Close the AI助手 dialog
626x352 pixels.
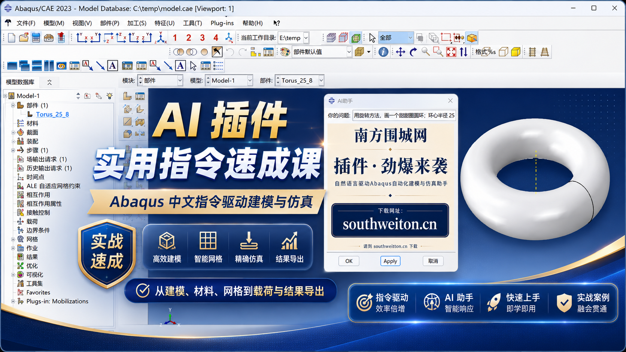[450, 101]
